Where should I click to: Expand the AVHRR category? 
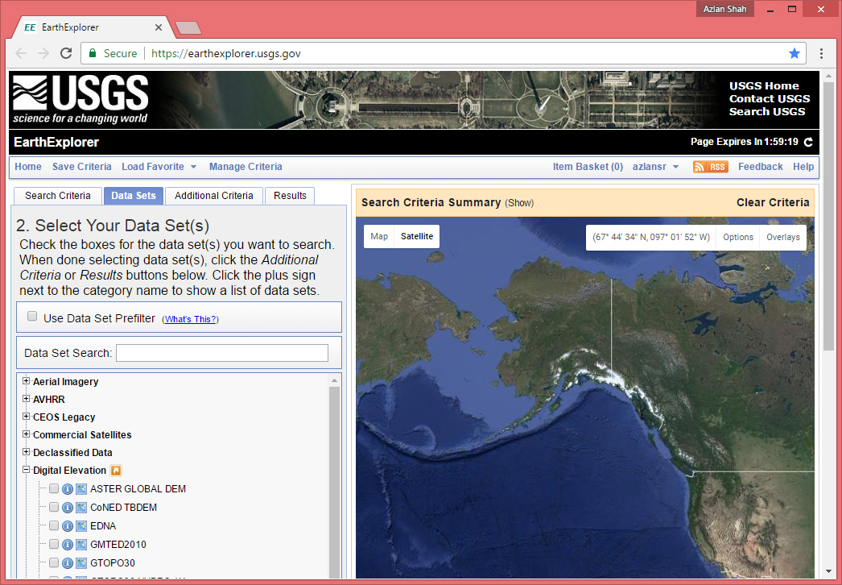pyautogui.click(x=26, y=398)
